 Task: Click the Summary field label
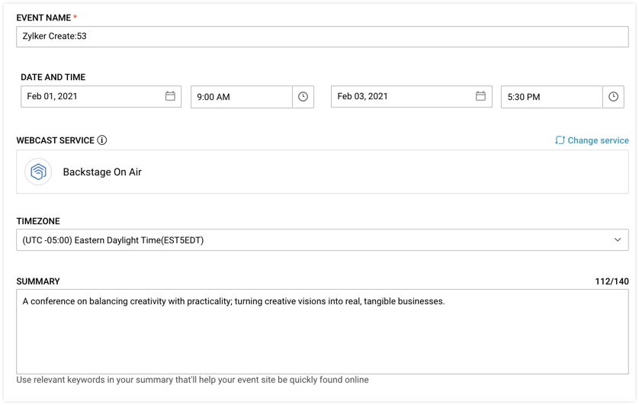[x=38, y=281]
